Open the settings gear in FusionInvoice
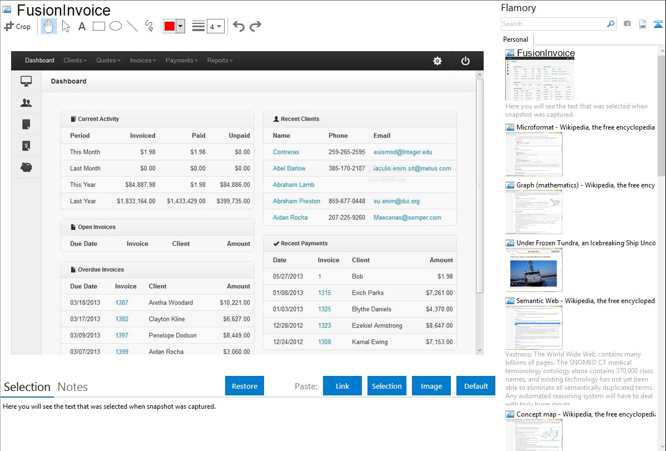The height and width of the screenshot is (451, 666). pos(437,61)
